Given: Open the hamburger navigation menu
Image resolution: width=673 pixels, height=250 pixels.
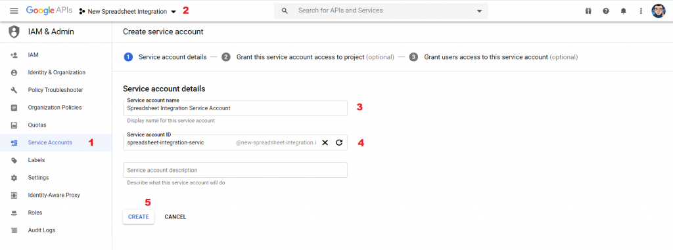Looking at the screenshot, I should [14, 11].
